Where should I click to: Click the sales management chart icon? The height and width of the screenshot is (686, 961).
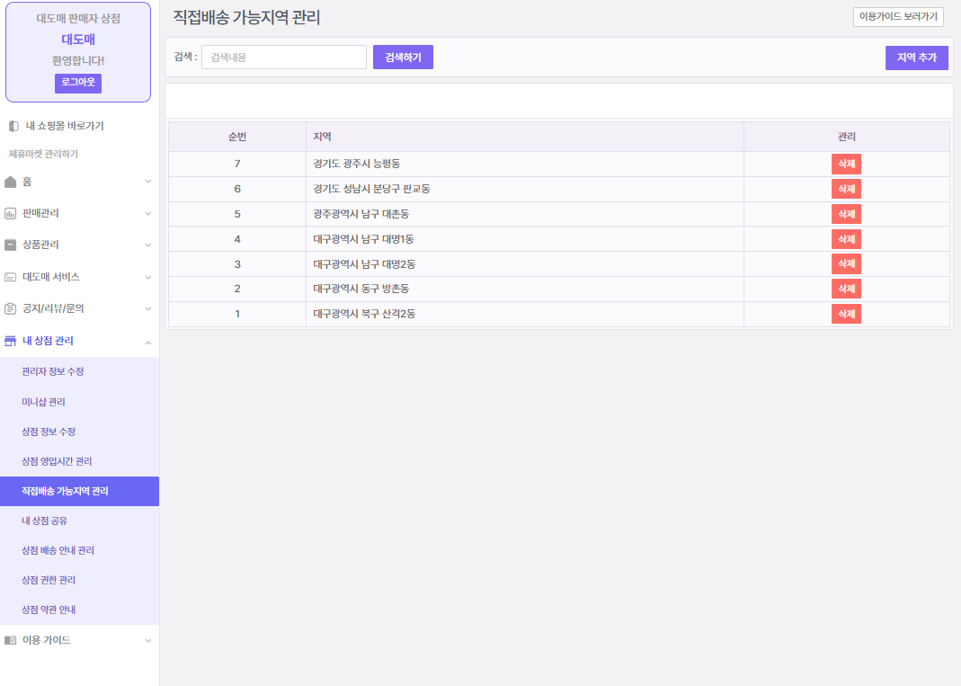tap(11, 213)
